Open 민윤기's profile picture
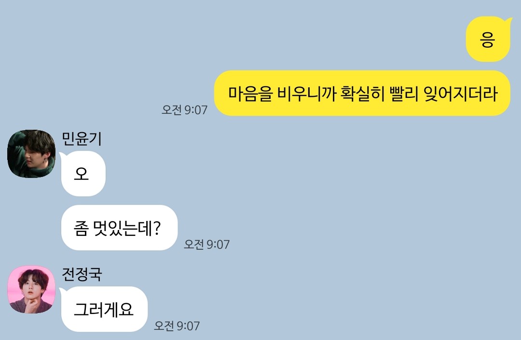Screen dimensions: 521x340 31,154
